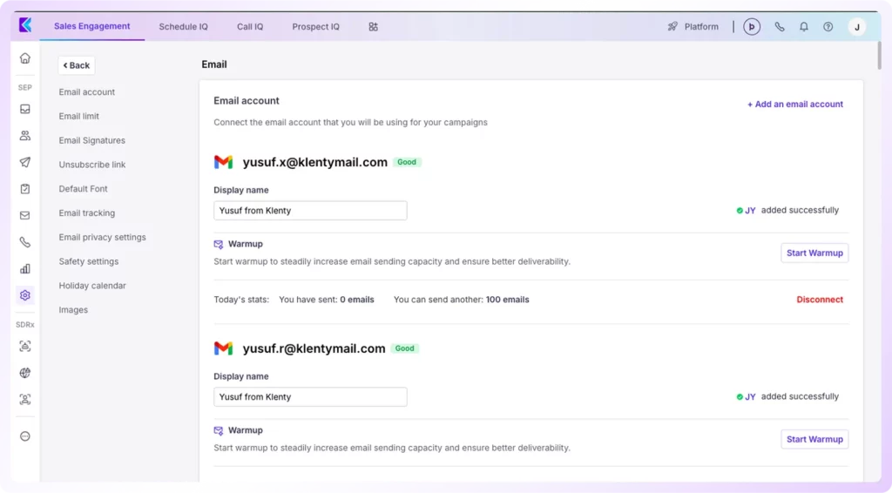Image resolution: width=892 pixels, height=493 pixels.
Task: Click the phone dialer icon in header
Action: [x=780, y=27]
